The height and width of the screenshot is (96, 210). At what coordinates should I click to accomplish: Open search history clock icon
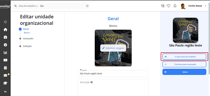tap(87, 6)
